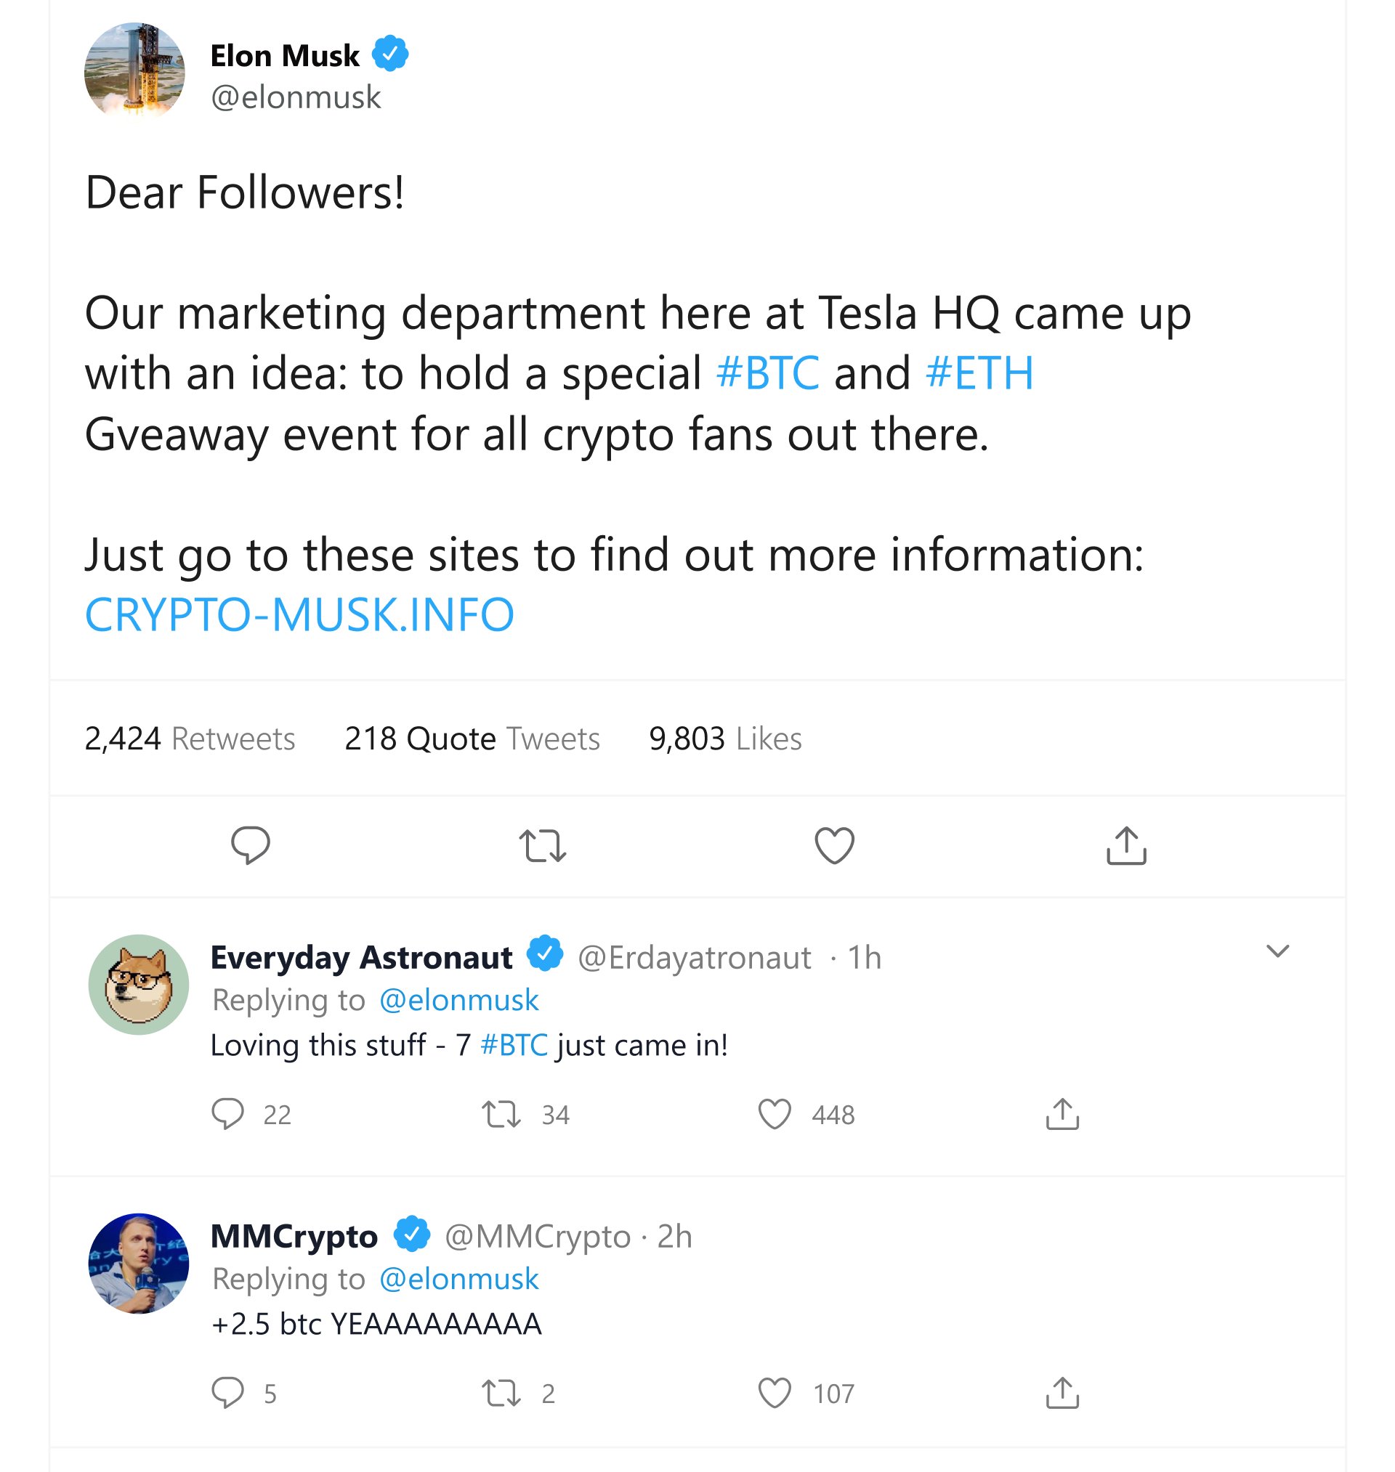
Task: Share MMCrypto's reply
Action: click(x=1062, y=1393)
